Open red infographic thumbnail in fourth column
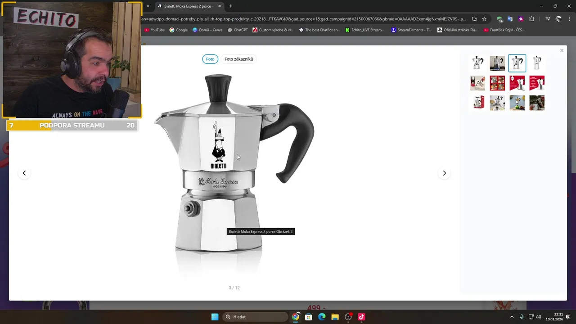Viewport: 576px width, 324px height. (537, 83)
